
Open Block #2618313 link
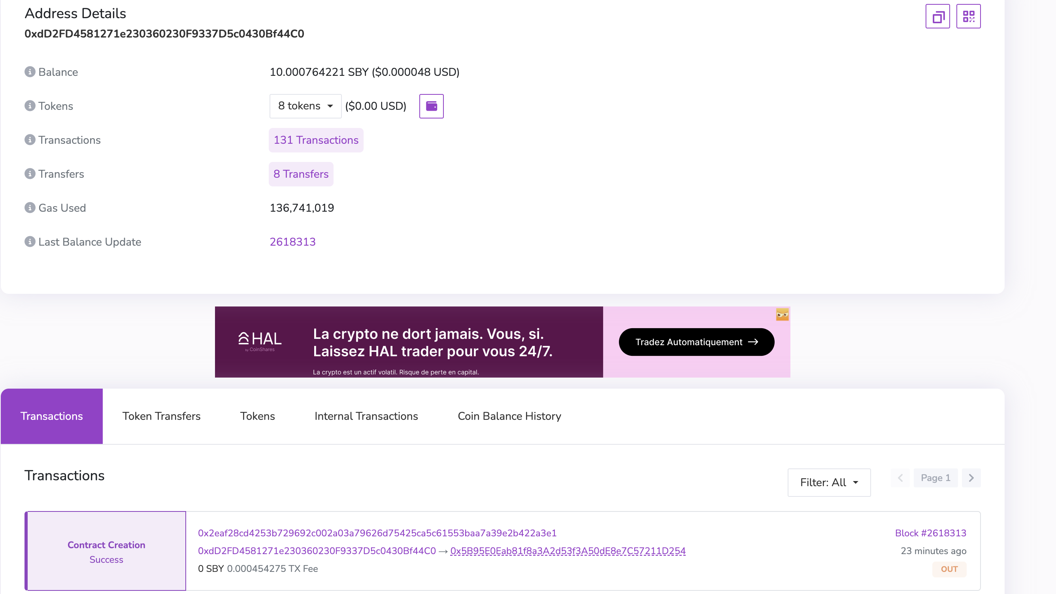tap(930, 533)
